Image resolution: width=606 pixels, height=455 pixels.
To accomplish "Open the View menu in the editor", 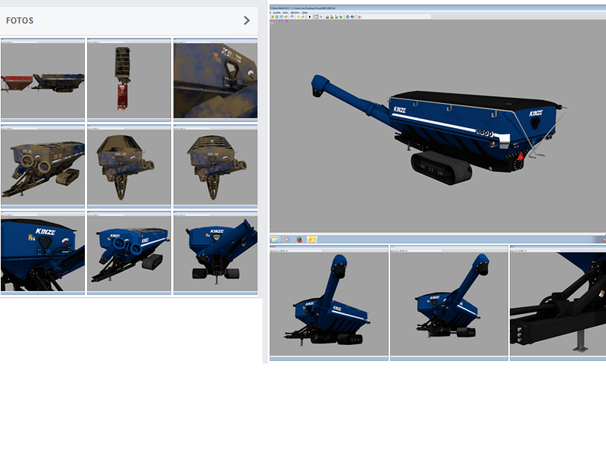I will click(x=285, y=12).
